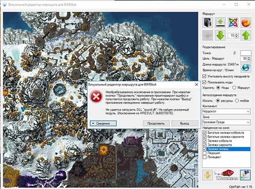Expand 'Сведения' details in error dialog
255x189 pixels.
[103, 123]
